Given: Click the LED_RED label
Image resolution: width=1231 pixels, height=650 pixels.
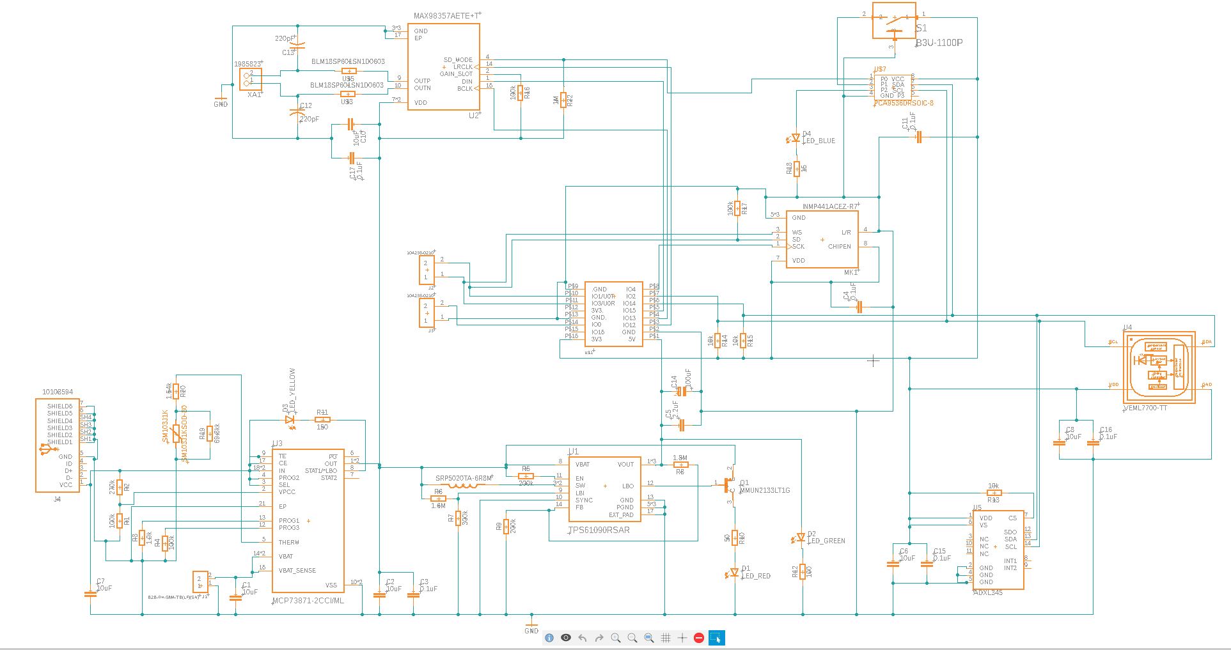Looking at the screenshot, I should [x=756, y=576].
